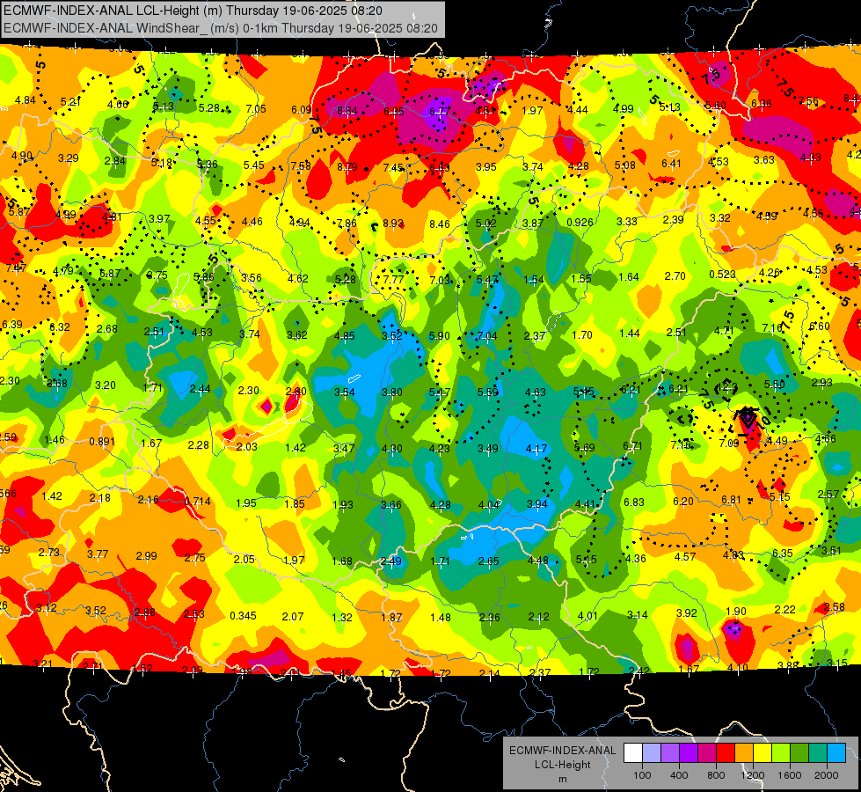861x792 pixels.
Task: Click the legend scale label 1200
Action: (x=753, y=775)
